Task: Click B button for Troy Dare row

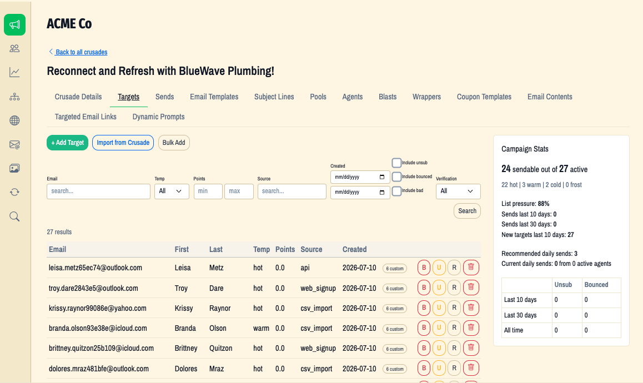Action: [x=424, y=288]
